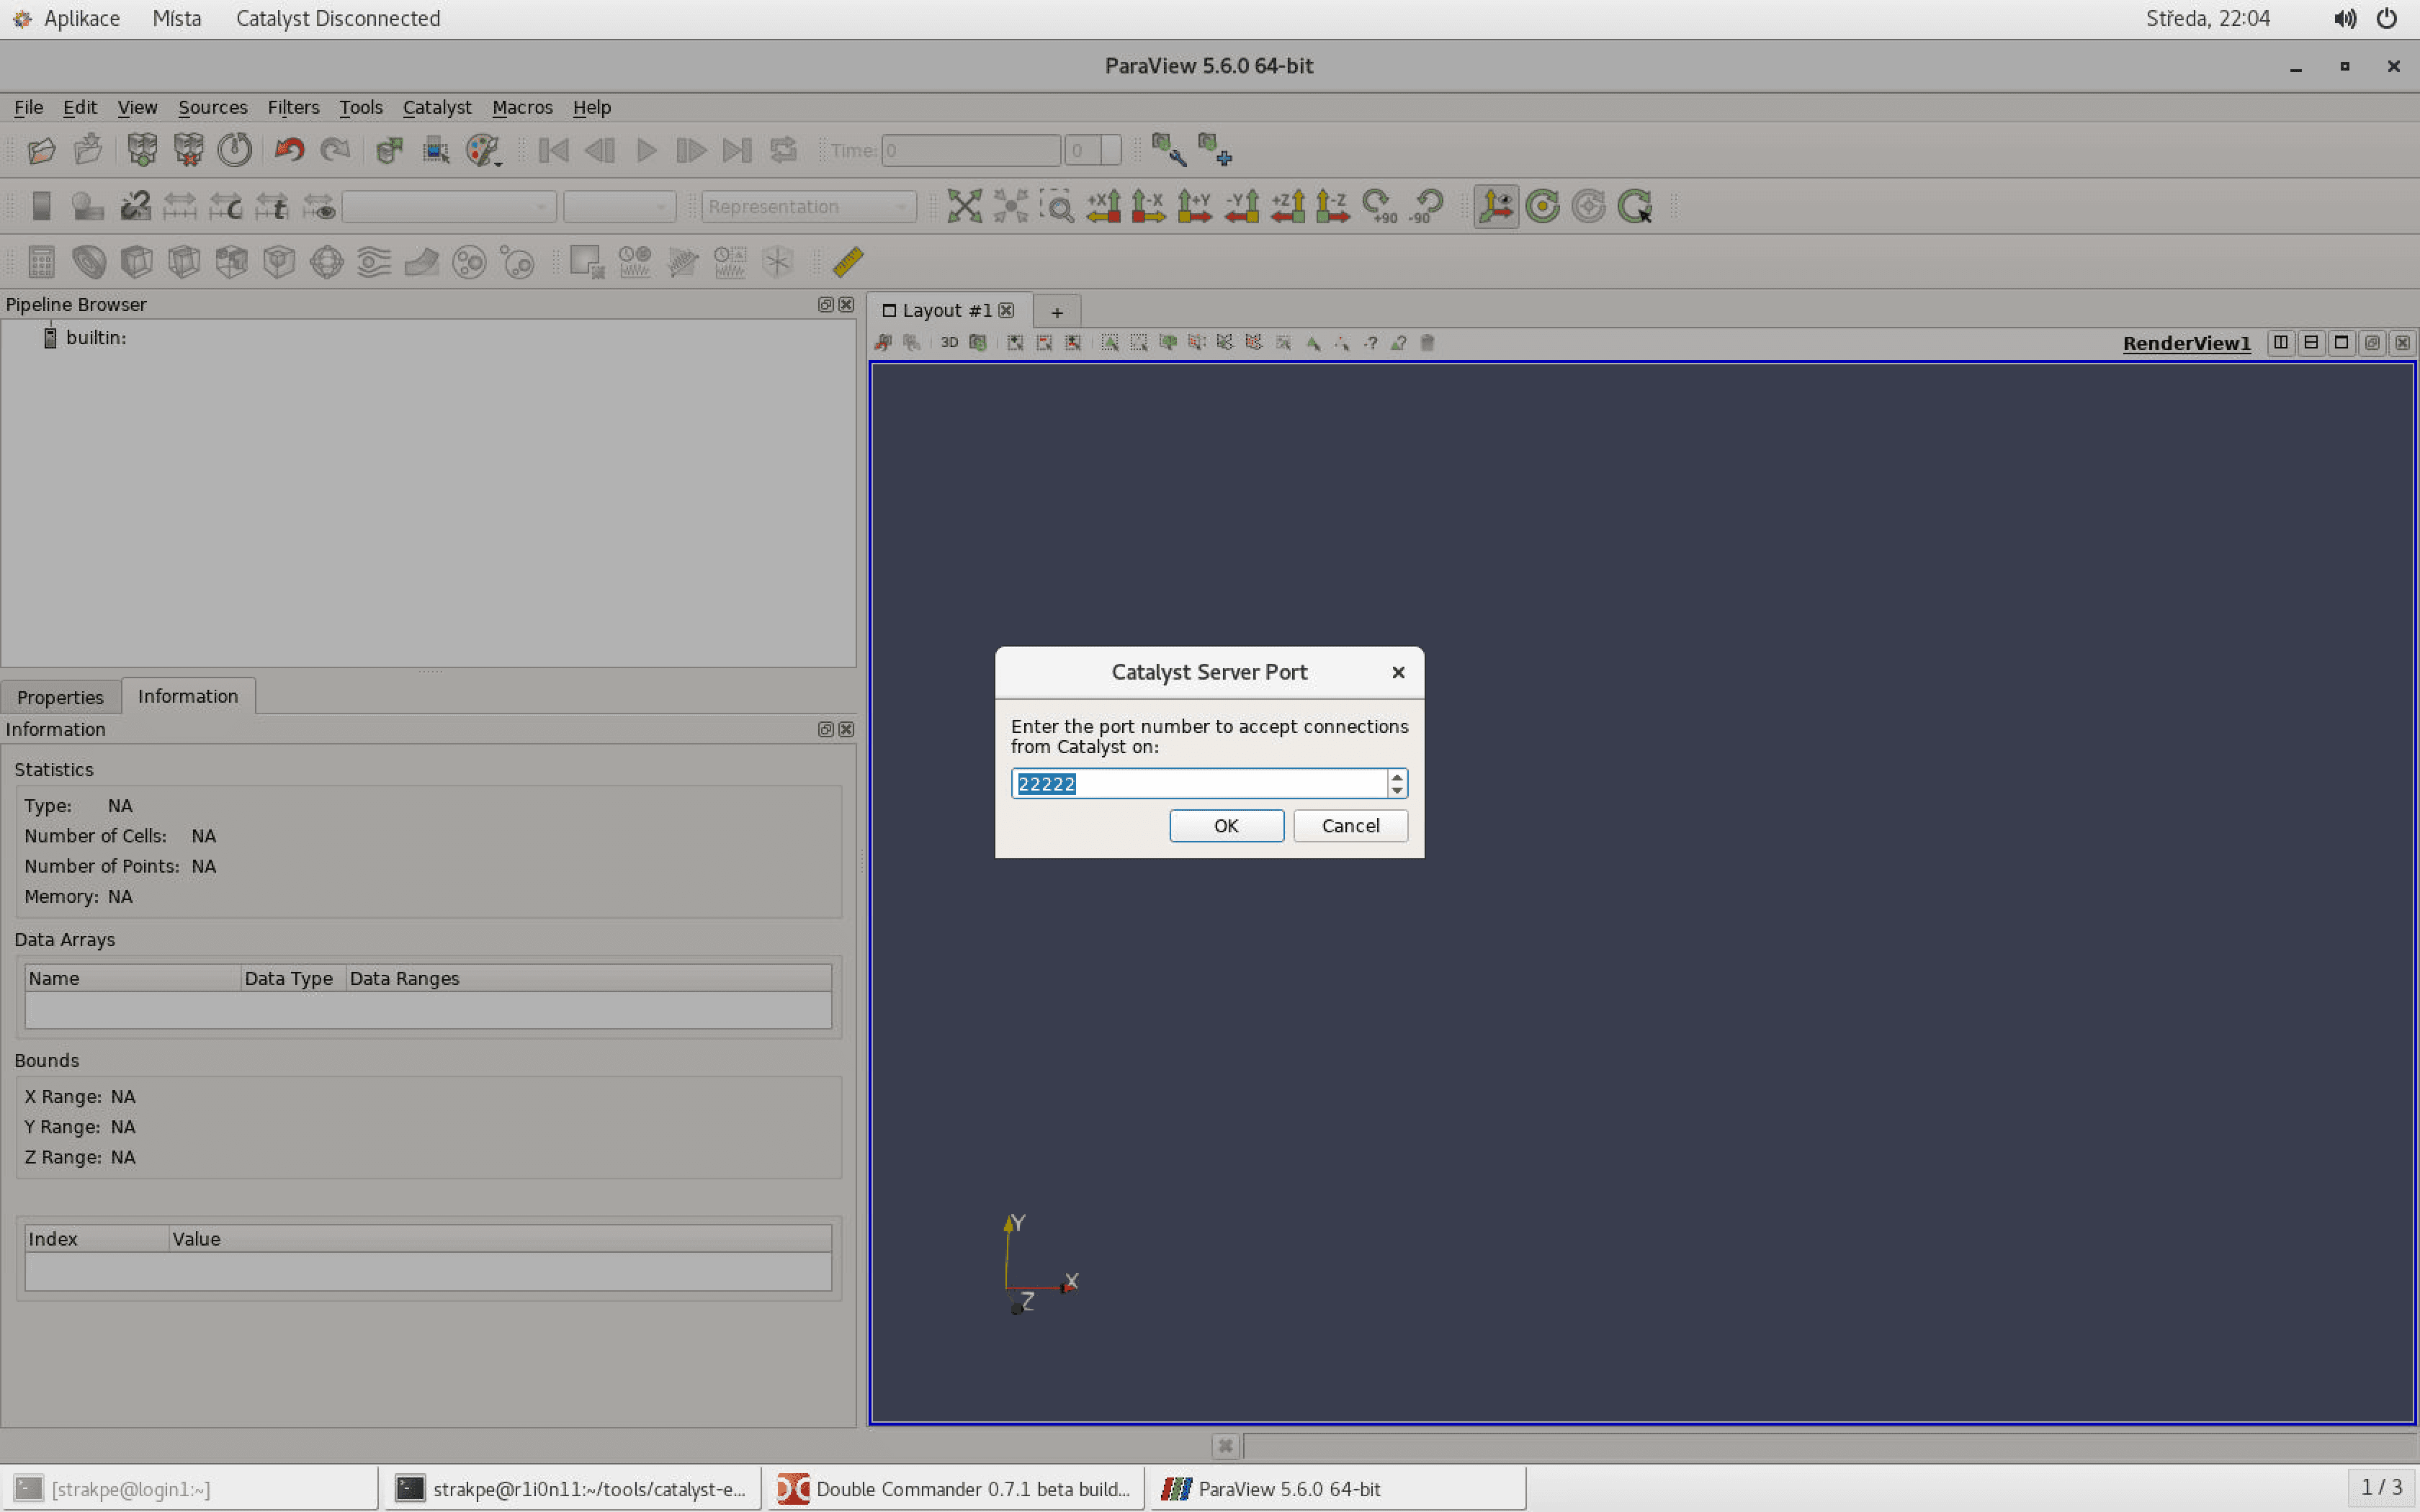Set camera view direction to +X

pyautogui.click(x=1103, y=206)
